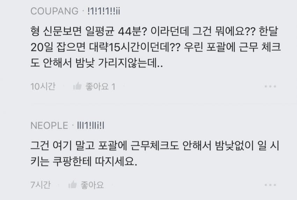
Task: Click the 10시간 timestamp
Action: tap(43, 86)
